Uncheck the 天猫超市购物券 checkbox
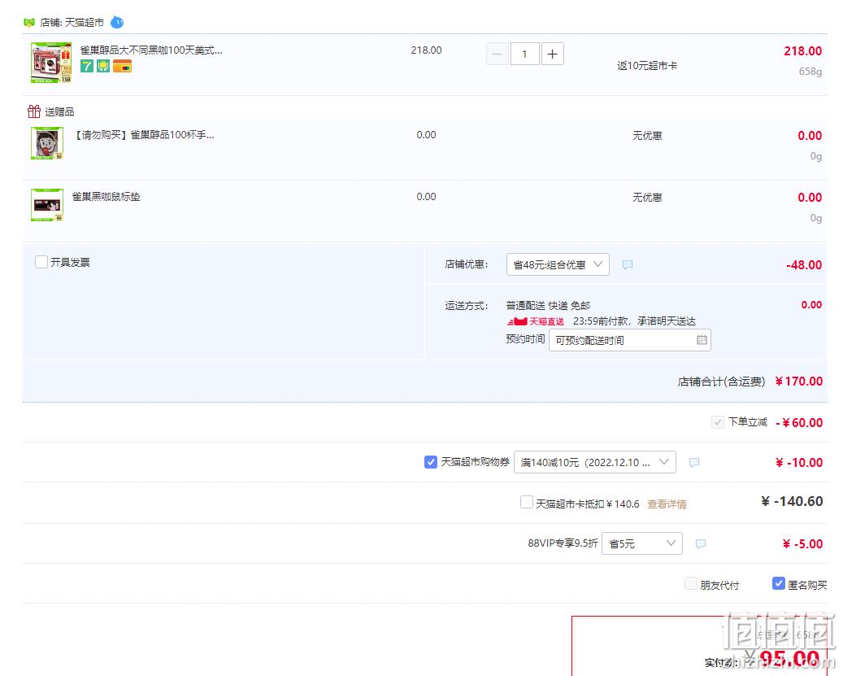The width and height of the screenshot is (843, 676). (x=431, y=462)
